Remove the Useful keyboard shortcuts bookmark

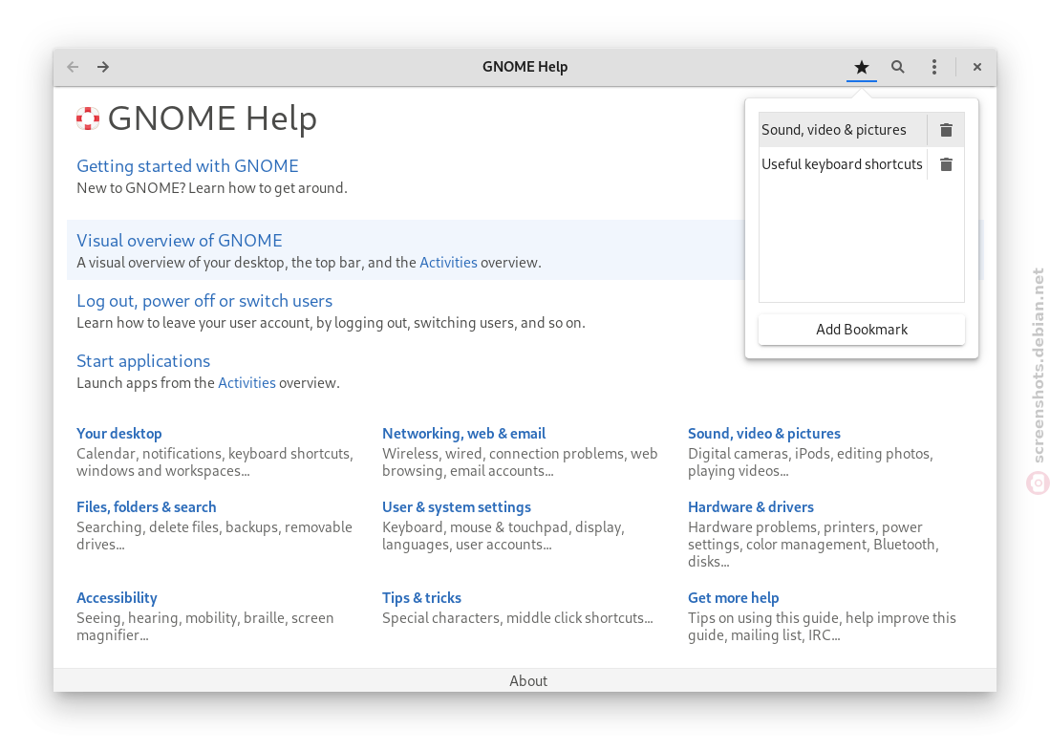[x=946, y=164]
